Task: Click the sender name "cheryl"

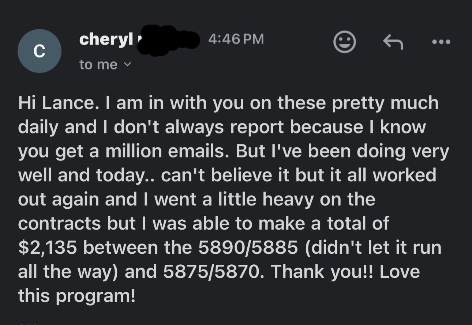Action: [x=106, y=39]
